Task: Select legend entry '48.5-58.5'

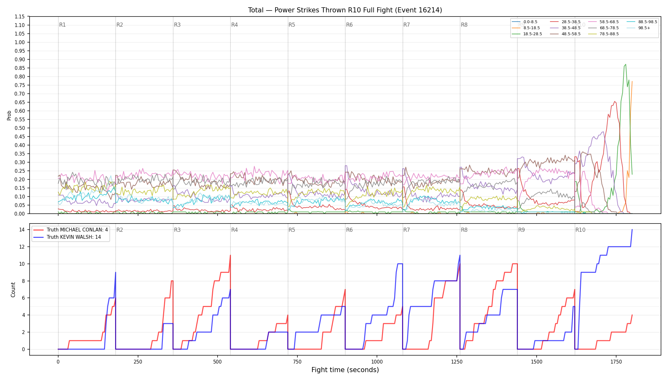Action: tap(565, 34)
